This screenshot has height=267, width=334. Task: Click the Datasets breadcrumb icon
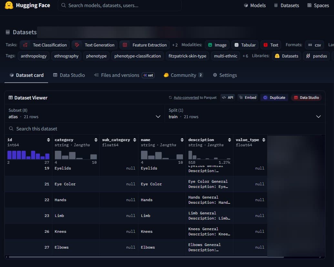pyautogui.click(x=8, y=32)
